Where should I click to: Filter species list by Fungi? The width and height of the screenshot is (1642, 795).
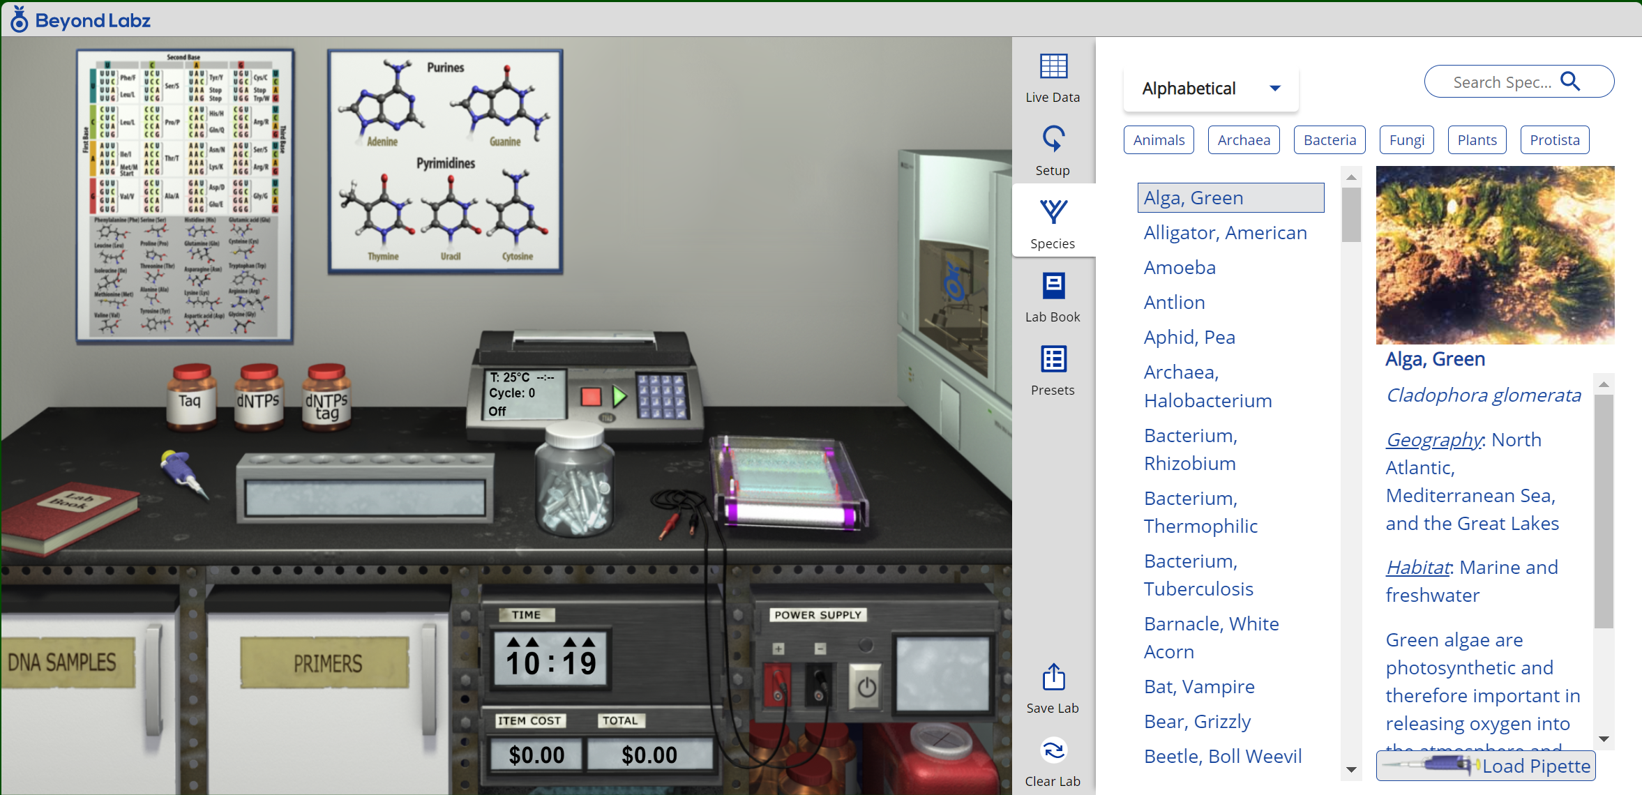point(1406,140)
